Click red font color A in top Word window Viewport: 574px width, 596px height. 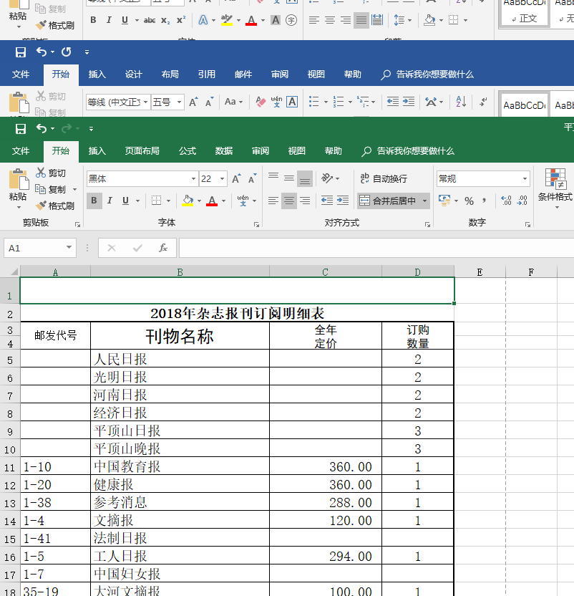(251, 20)
